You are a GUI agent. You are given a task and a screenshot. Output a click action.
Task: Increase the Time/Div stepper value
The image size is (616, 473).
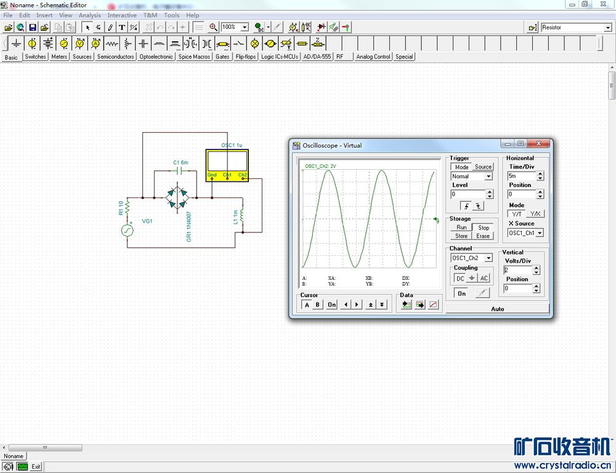point(540,173)
